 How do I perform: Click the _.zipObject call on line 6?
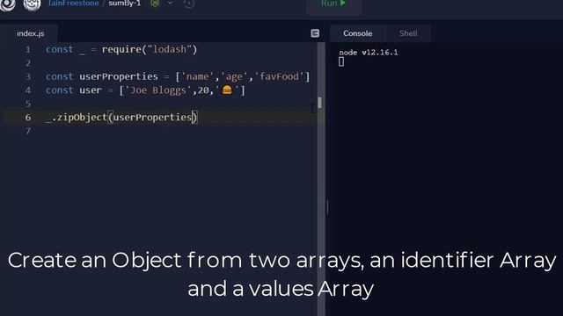click(x=121, y=117)
